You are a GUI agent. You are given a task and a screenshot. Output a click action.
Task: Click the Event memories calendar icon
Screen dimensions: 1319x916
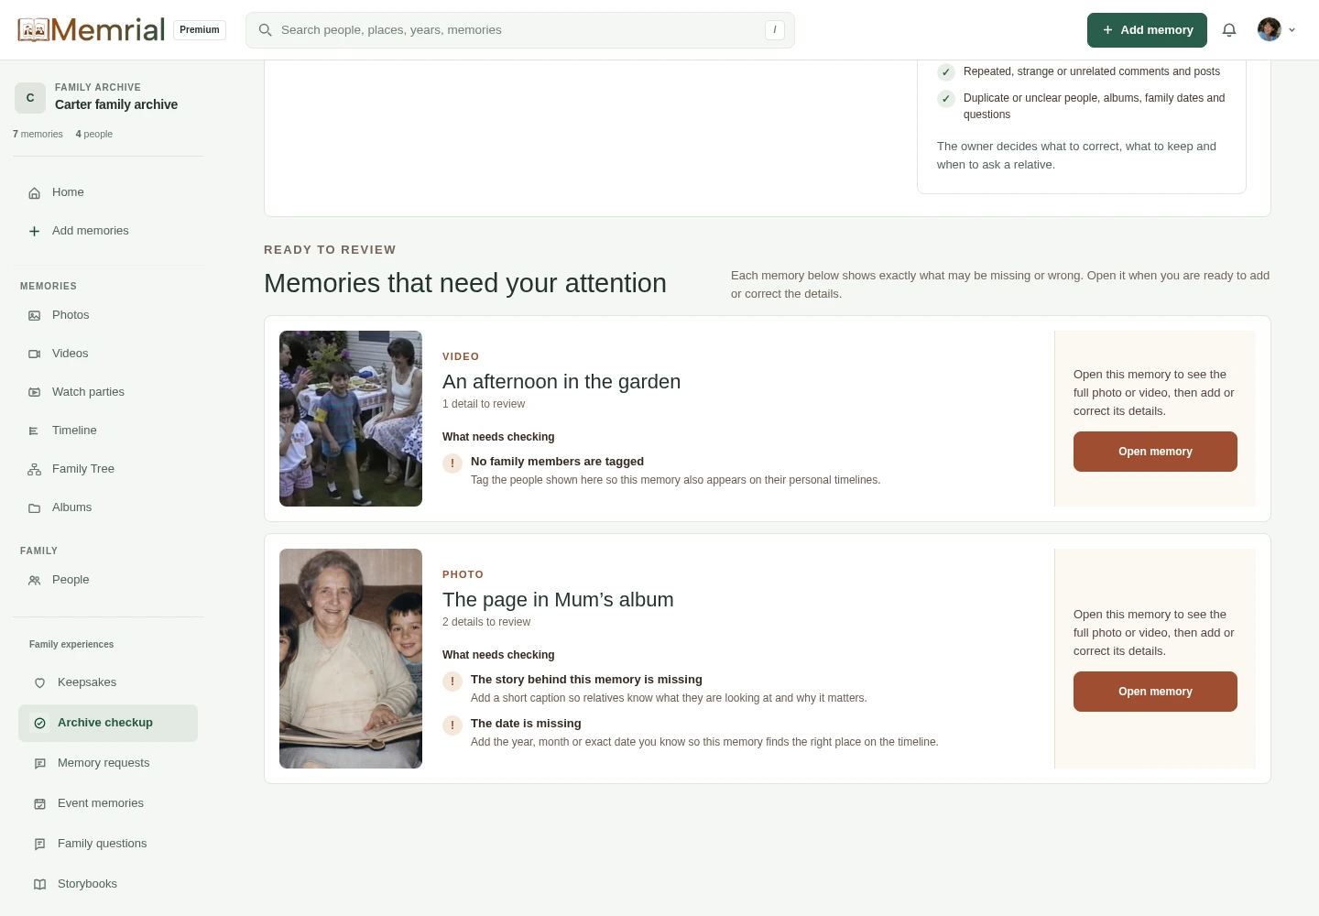tap(39, 803)
